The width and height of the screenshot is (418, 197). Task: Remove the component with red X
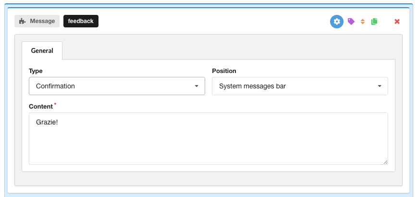coord(397,21)
